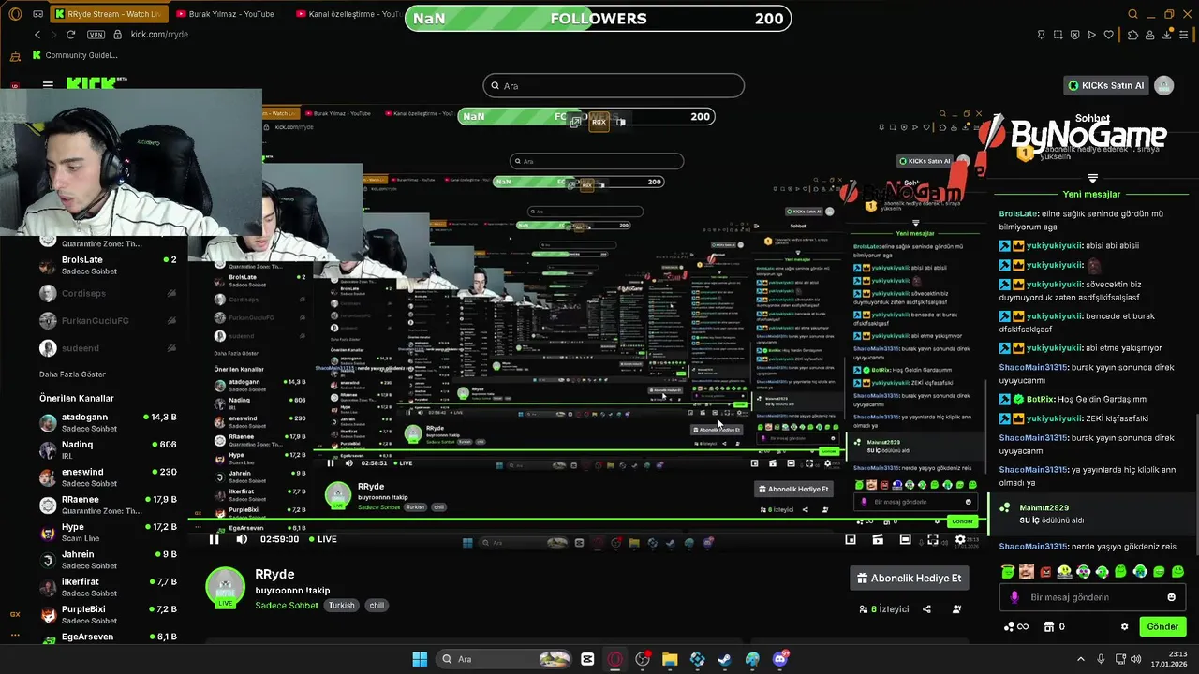Click the Abonelik Hediye Et button

pos(909,578)
